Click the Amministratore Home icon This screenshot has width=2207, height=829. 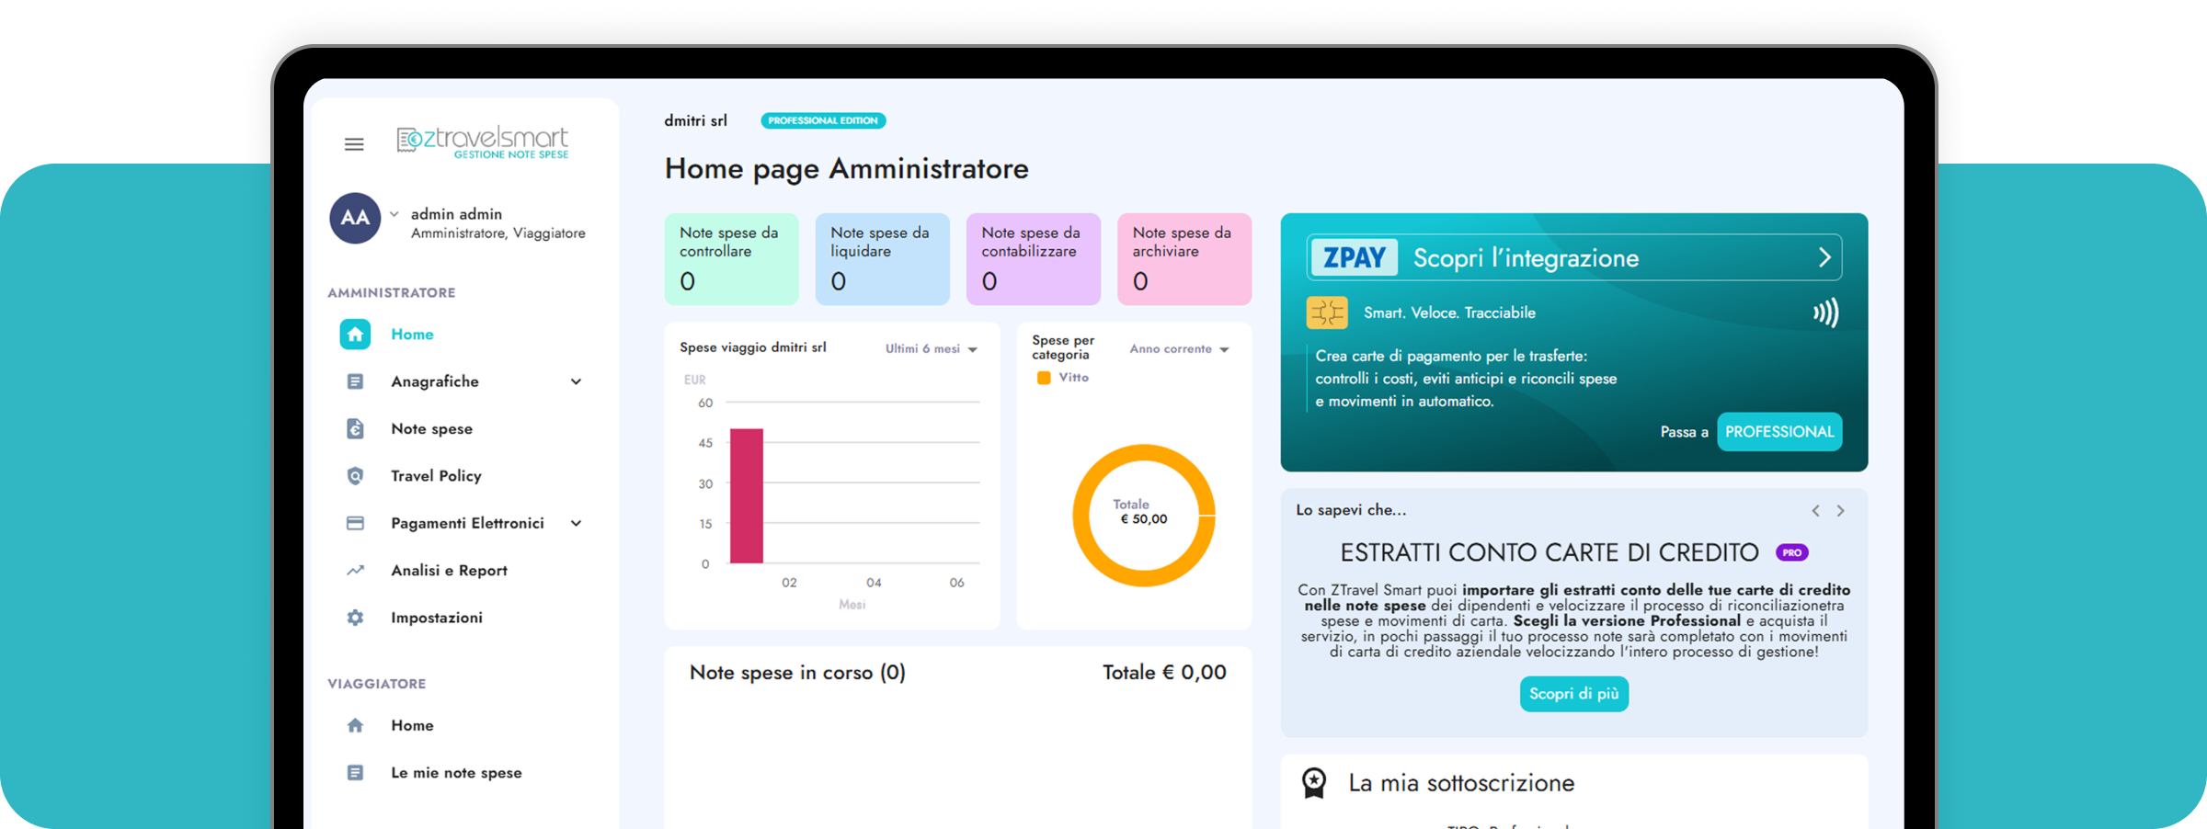[355, 335]
